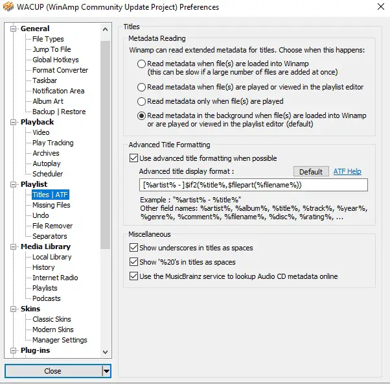Collapse the Plug-ins tree node

click(x=13, y=350)
